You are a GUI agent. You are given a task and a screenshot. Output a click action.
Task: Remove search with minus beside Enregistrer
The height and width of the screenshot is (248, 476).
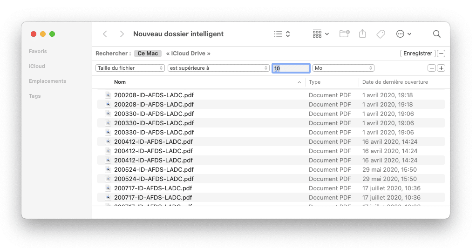(x=441, y=54)
